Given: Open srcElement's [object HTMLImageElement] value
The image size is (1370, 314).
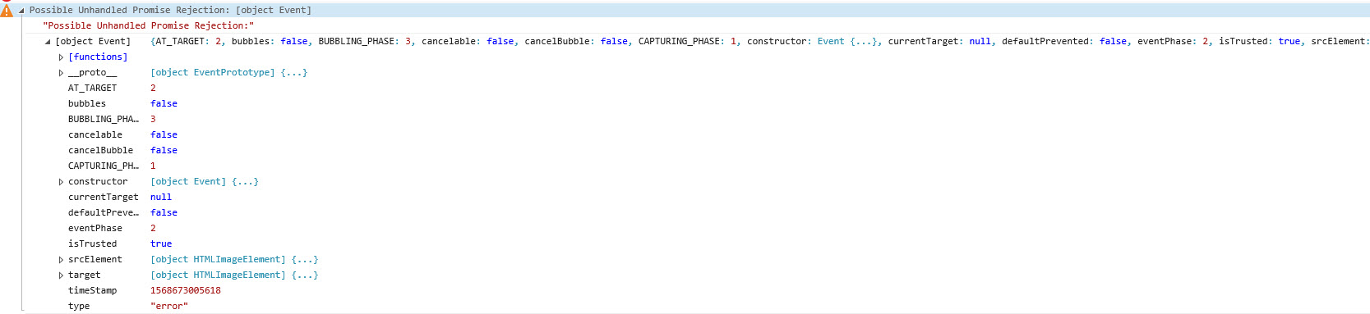Looking at the screenshot, I should pos(234,260).
